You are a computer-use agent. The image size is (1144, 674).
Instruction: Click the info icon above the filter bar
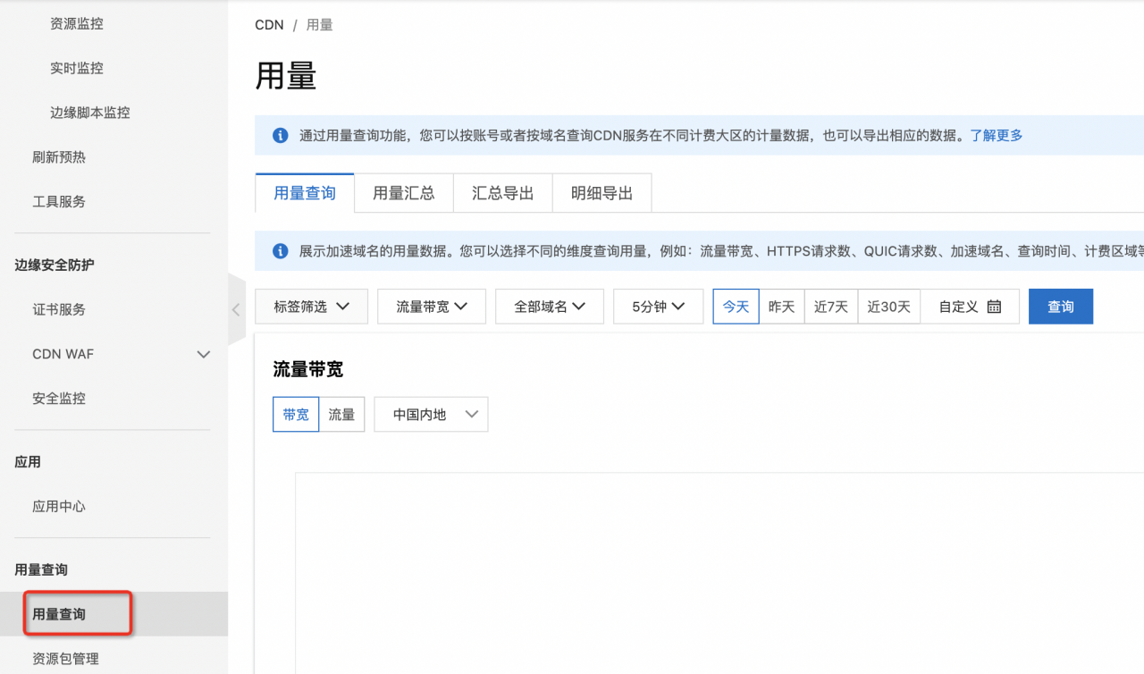click(282, 251)
